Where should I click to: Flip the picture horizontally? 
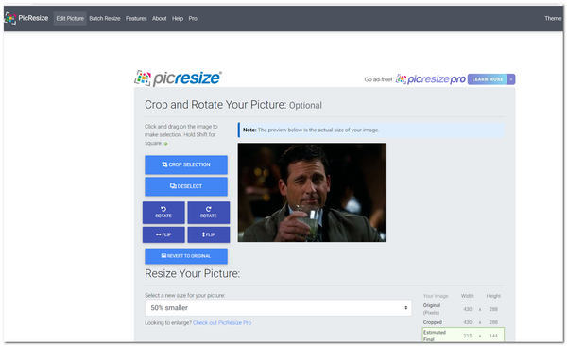[163, 234]
